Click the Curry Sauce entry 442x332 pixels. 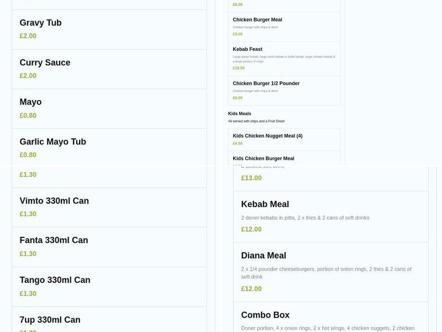(45, 63)
